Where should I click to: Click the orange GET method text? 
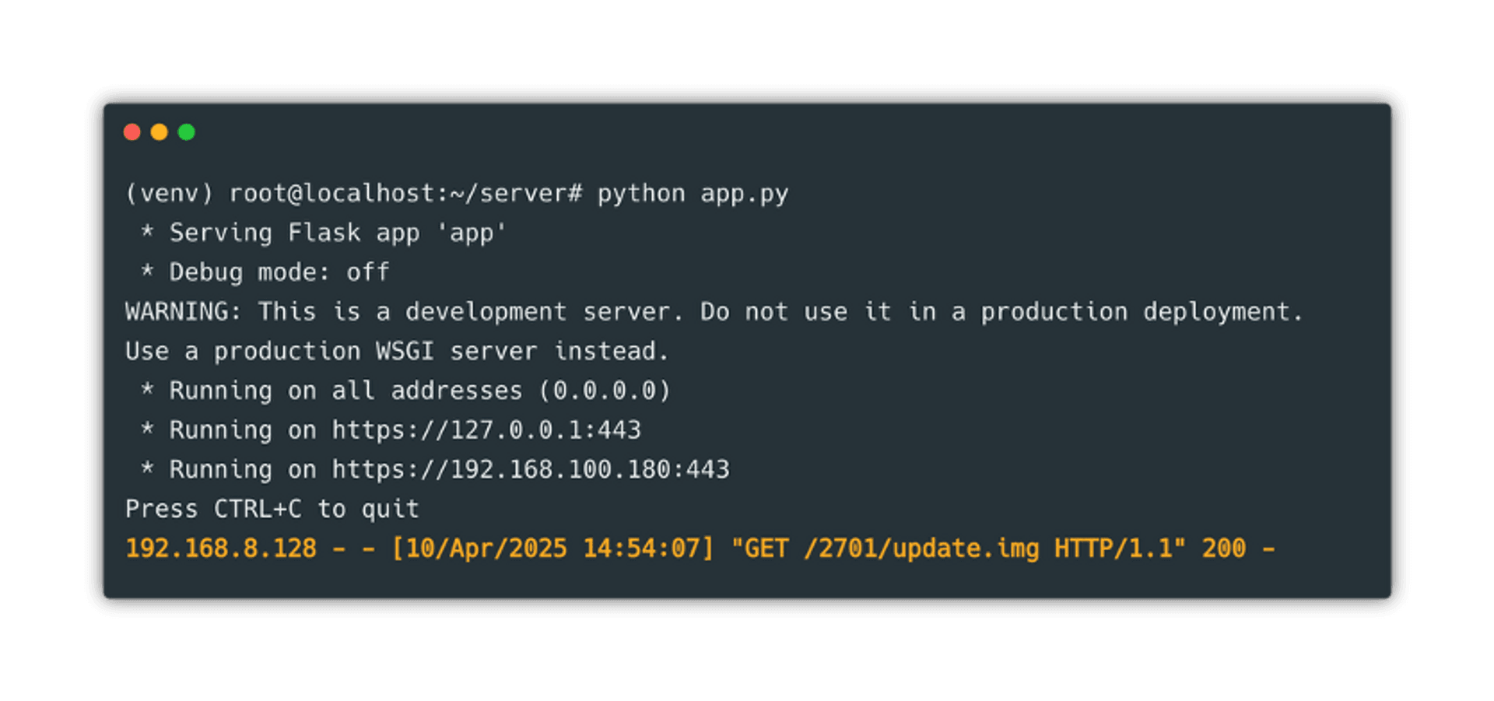click(x=766, y=549)
